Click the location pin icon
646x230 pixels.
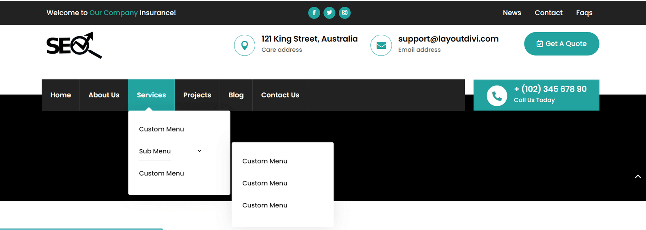[244, 45]
